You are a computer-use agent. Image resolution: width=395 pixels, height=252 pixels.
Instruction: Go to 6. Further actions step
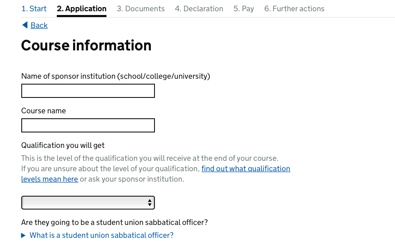coord(294,9)
